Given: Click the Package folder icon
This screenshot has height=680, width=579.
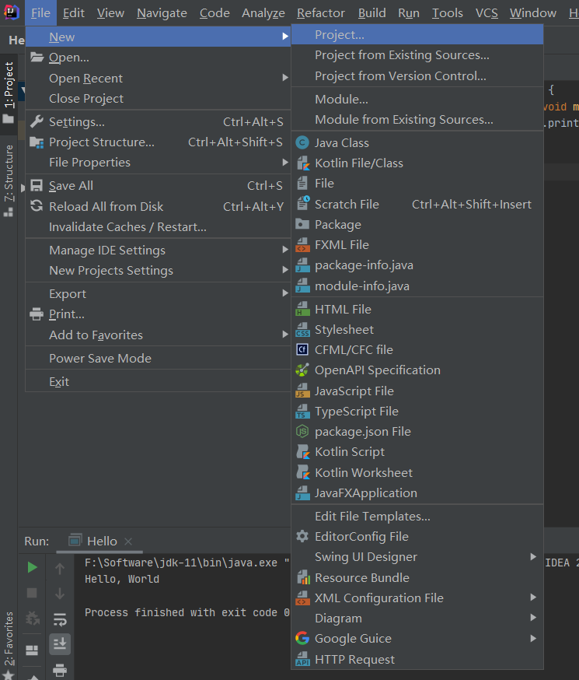Looking at the screenshot, I should 302,225.
